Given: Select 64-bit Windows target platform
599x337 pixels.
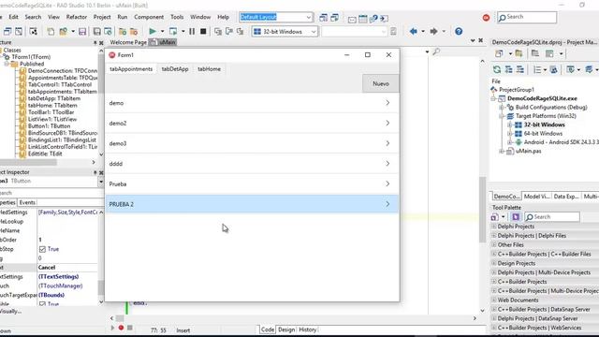Looking at the screenshot, I should click(x=543, y=134).
